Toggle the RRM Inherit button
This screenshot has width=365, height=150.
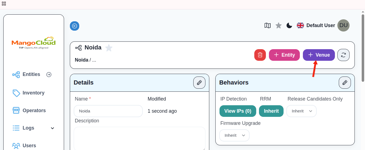271,111
